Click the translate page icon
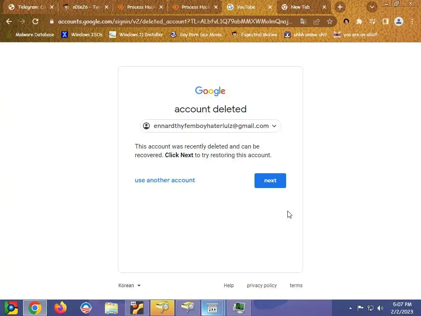Image resolution: width=421 pixels, height=316 pixels. pyautogui.click(x=303, y=21)
